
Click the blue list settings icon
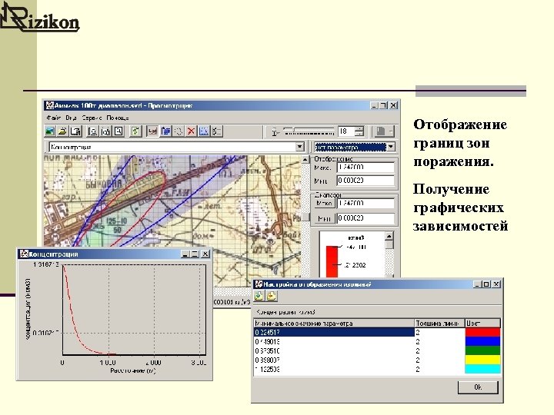(165, 131)
